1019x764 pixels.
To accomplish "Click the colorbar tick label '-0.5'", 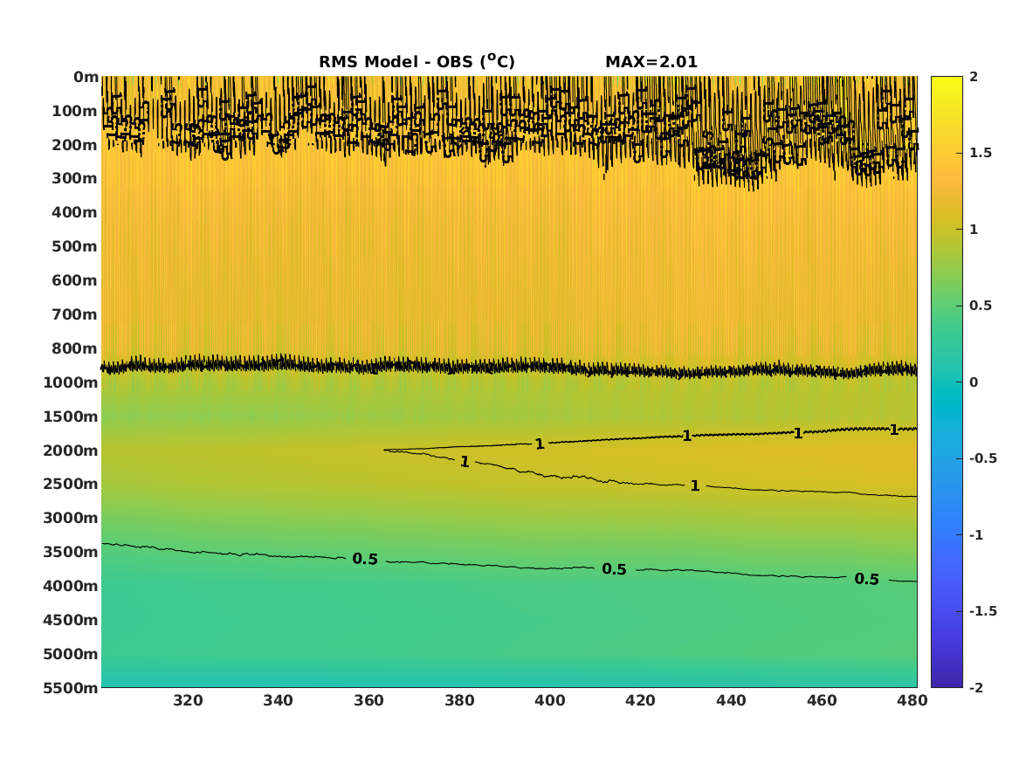I will tap(983, 458).
